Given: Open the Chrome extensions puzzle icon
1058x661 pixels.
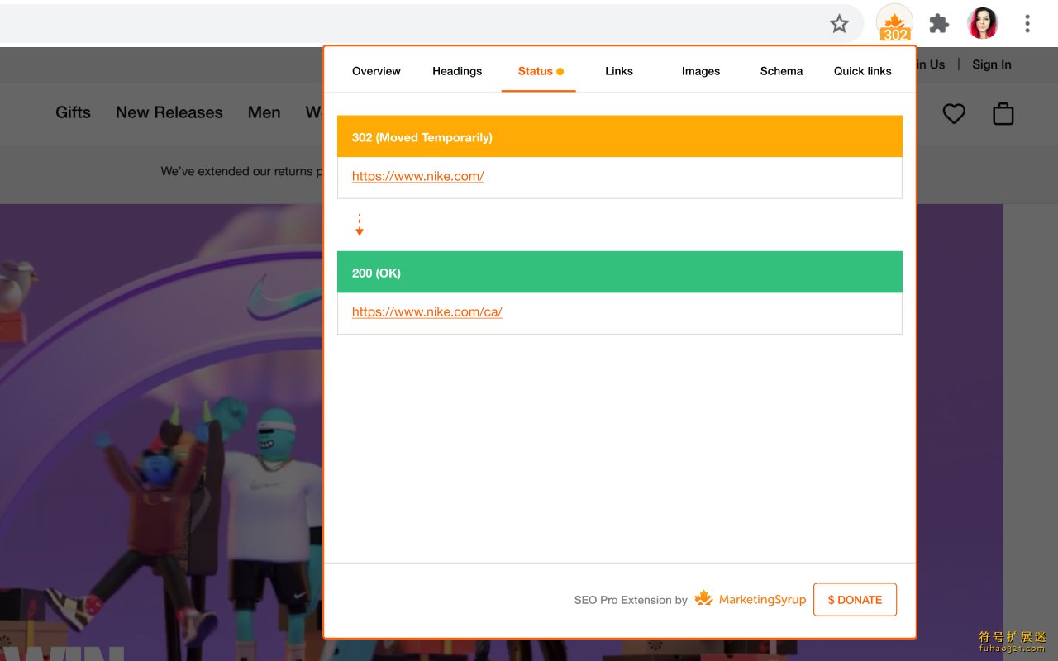Looking at the screenshot, I should coord(939,24).
